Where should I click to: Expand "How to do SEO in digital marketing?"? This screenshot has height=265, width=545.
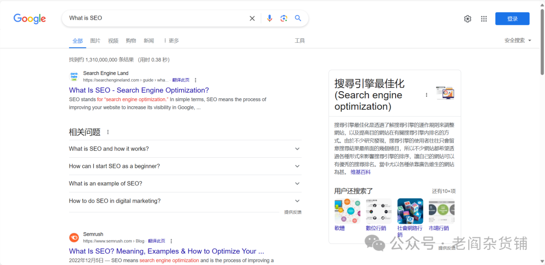coord(185,201)
